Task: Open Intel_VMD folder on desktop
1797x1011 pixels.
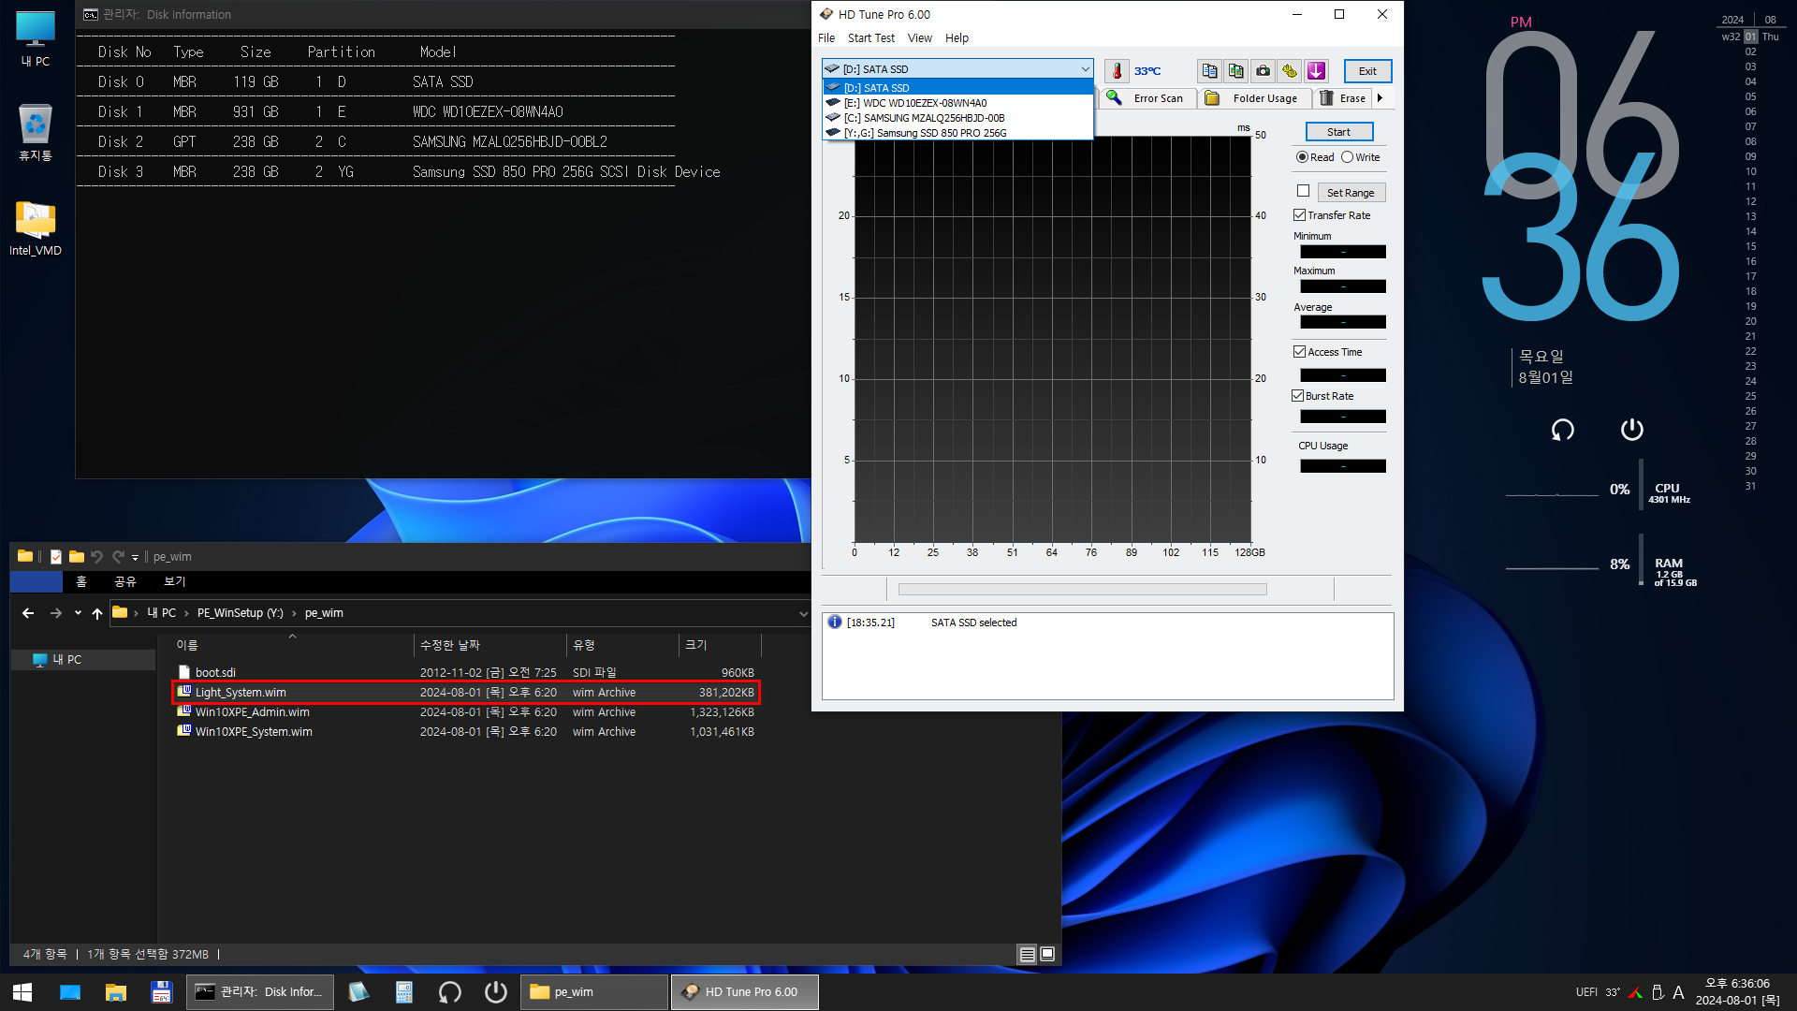Action: 36,228
